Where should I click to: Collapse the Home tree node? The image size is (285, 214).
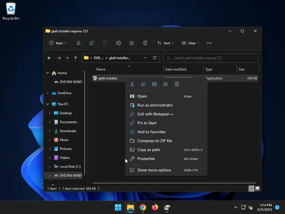47,73
